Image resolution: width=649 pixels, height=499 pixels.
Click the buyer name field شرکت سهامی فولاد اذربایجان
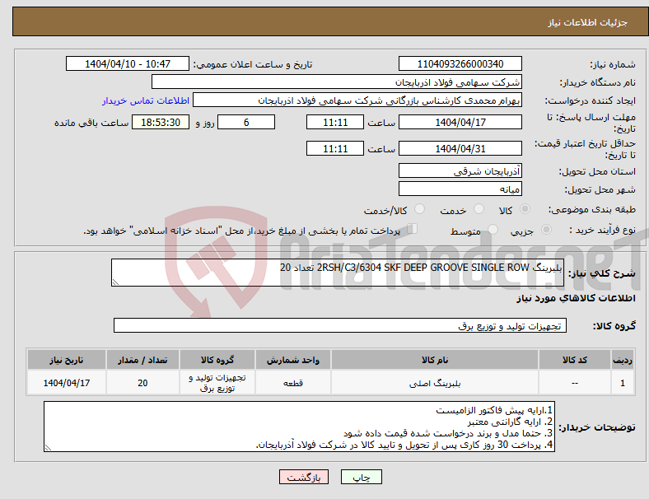point(337,82)
